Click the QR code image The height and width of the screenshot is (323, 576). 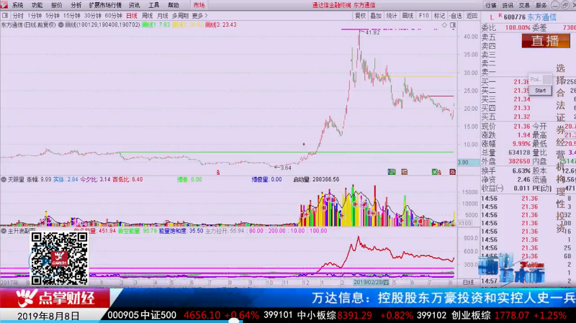[x=59, y=259]
